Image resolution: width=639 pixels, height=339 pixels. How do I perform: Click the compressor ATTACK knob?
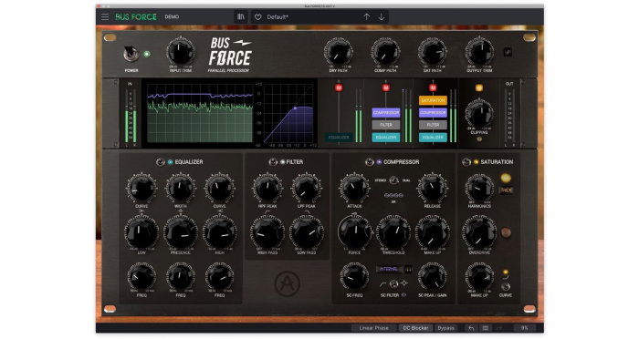pos(354,189)
